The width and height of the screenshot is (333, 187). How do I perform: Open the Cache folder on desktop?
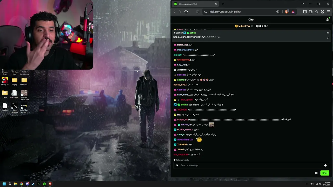5,94
